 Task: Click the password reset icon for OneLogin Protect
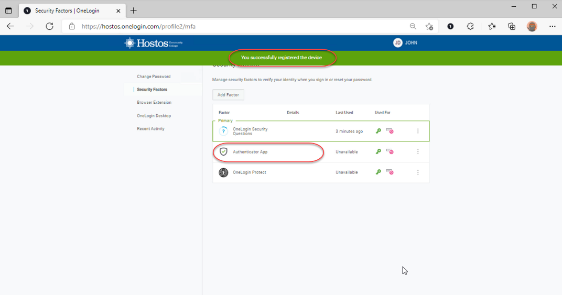click(x=390, y=172)
